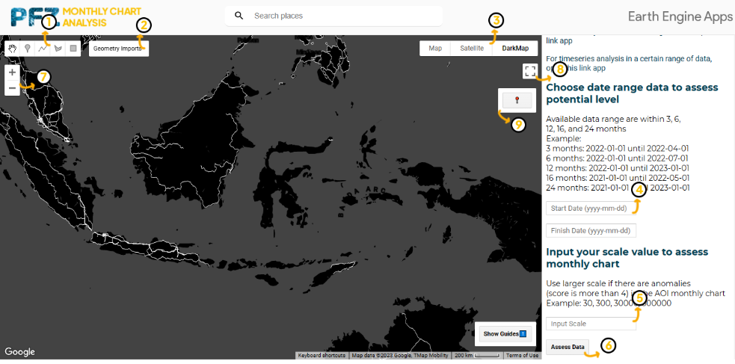This screenshot has height=364, width=735.
Task: Toggle fullscreen map view
Action: [530, 71]
